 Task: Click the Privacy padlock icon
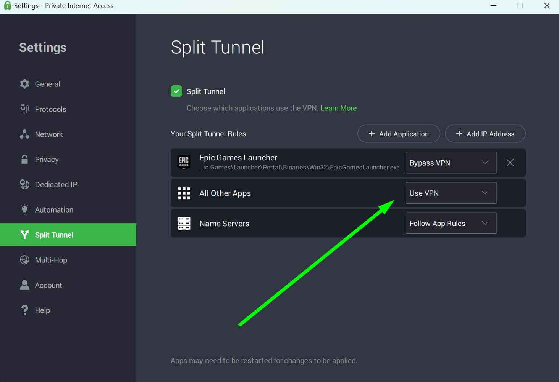25,159
